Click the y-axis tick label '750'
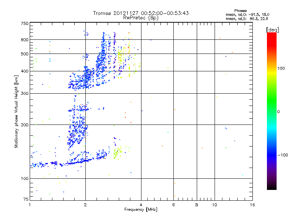The width and height of the screenshot is (297, 223). pos(25,24)
